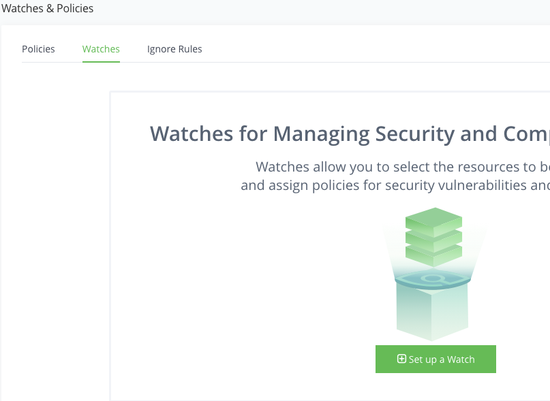Switch to the Ignore Rules tab
The width and height of the screenshot is (550, 401).
click(174, 49)
